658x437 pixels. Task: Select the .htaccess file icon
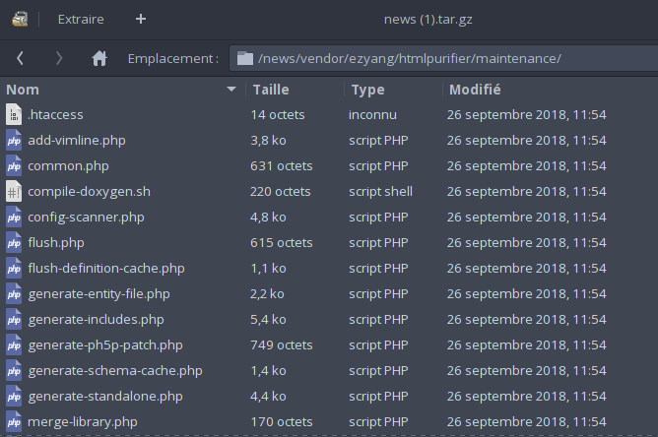(x=14, y=114)
